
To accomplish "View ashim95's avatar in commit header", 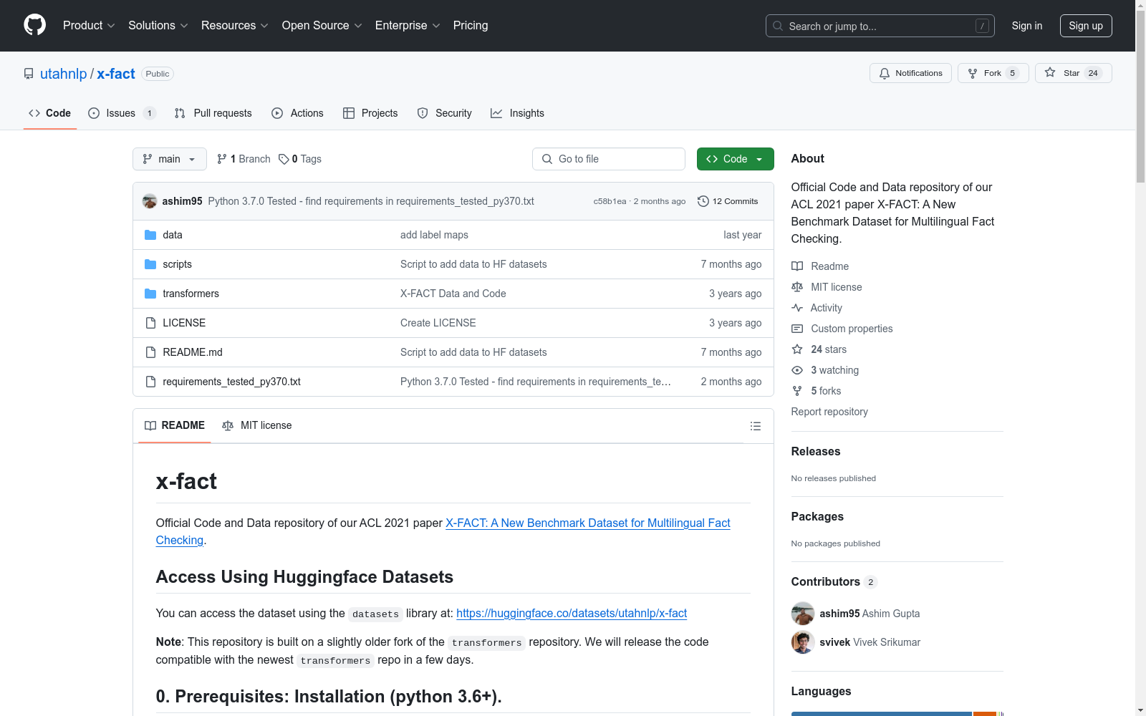I will pos(150,201).
